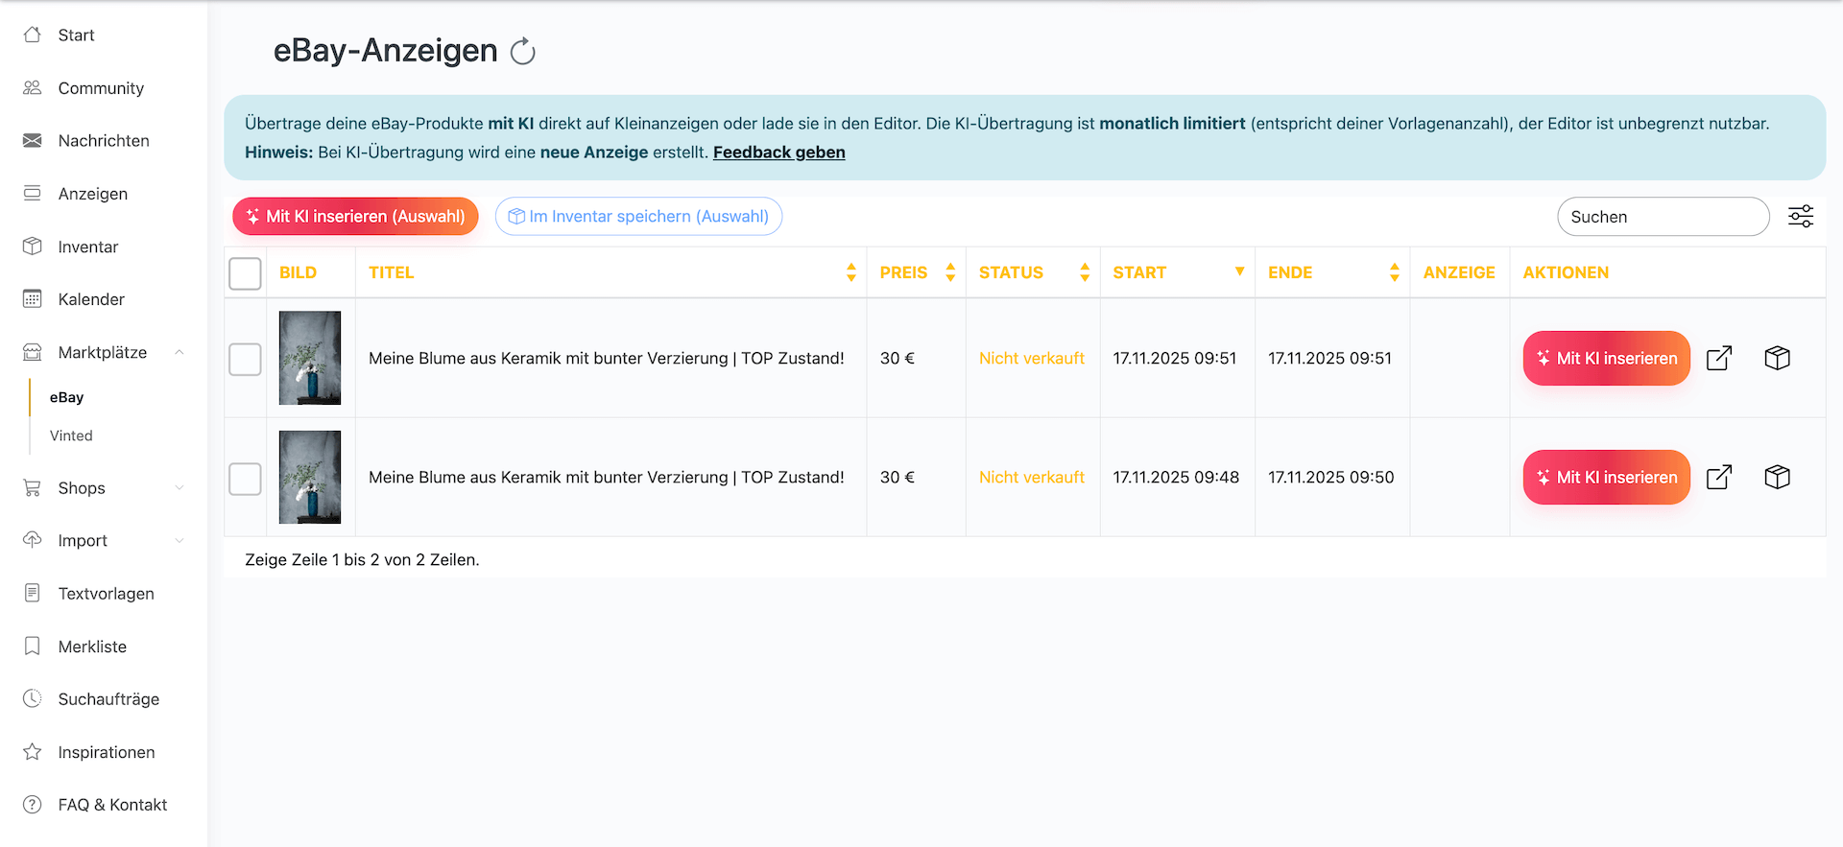
Task: Open Nachrichten from the sidebar
Action: (103, 141)
